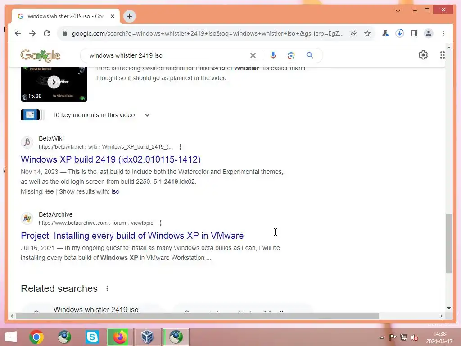Click the BetaArchive site favicon
461x346 pixels.
pos(27,219)
